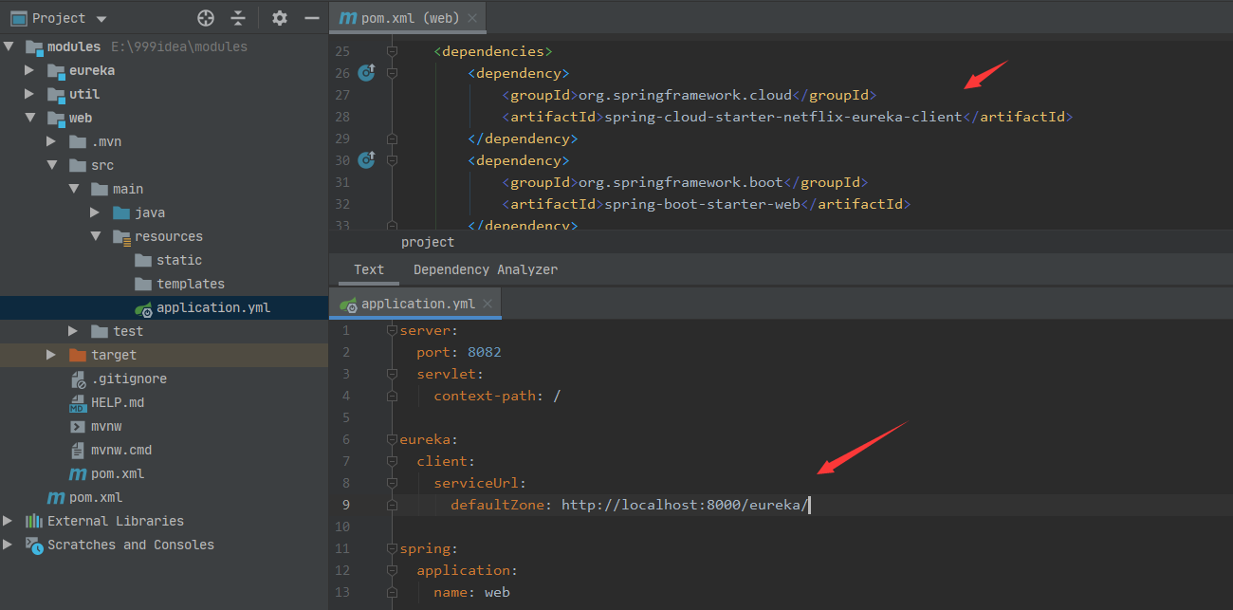Fold the dependencies tag on line 25

point(392,51)
